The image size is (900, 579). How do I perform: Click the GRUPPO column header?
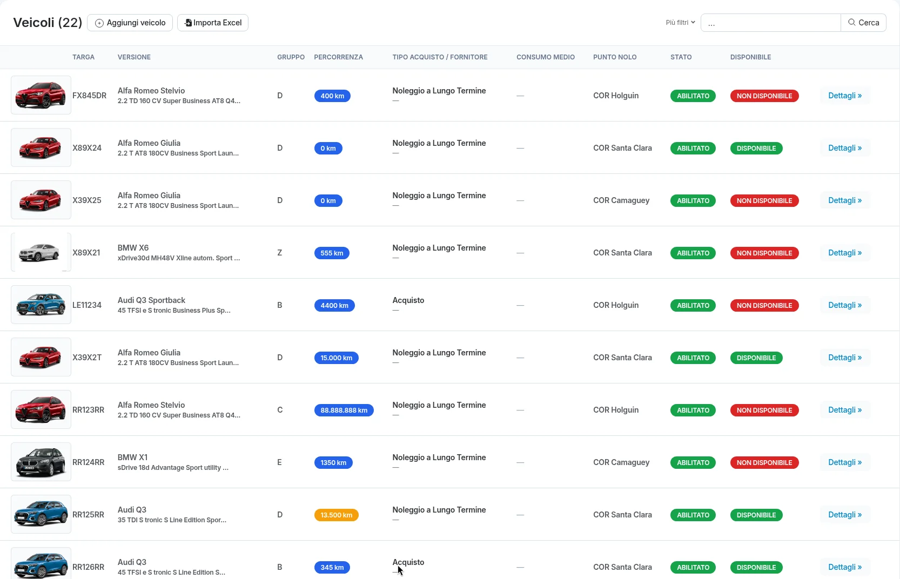pos(291,57)
